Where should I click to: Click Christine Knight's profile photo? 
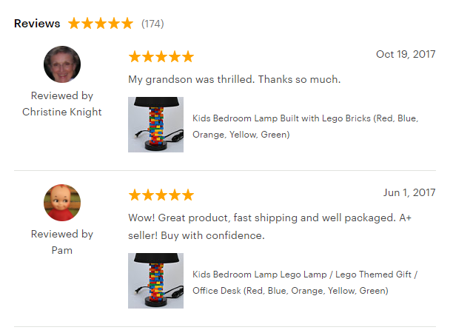coord(62,64)
